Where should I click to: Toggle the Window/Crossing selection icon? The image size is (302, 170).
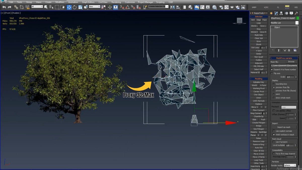63,7
